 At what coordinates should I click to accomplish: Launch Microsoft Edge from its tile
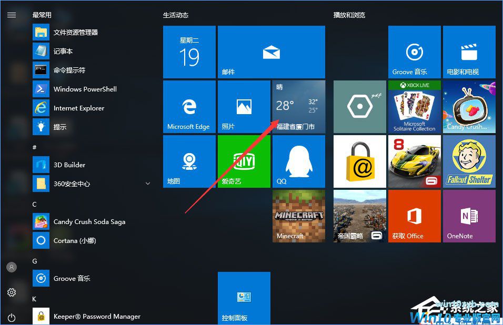[189, 106]
